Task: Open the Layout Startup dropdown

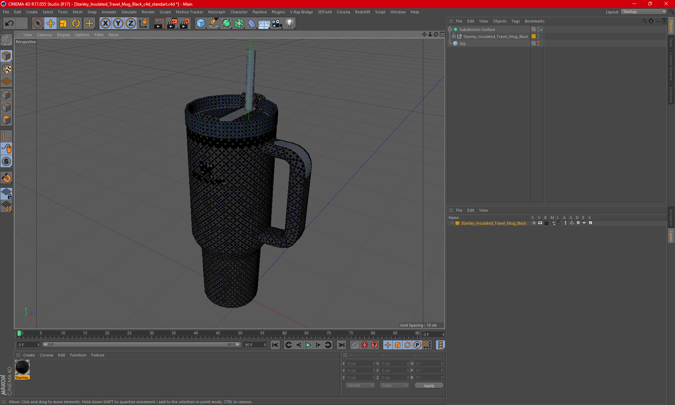Action: pos(644,12)
